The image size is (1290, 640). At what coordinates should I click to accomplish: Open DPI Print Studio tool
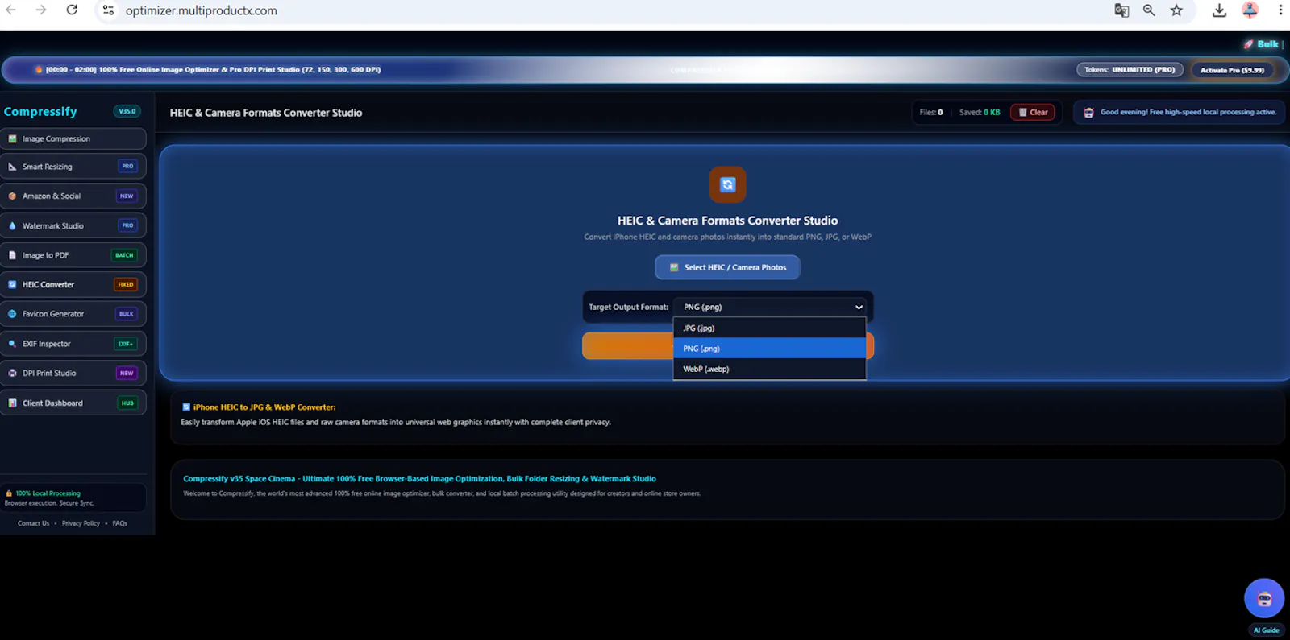pyautogui.click(x=73, y=373)
